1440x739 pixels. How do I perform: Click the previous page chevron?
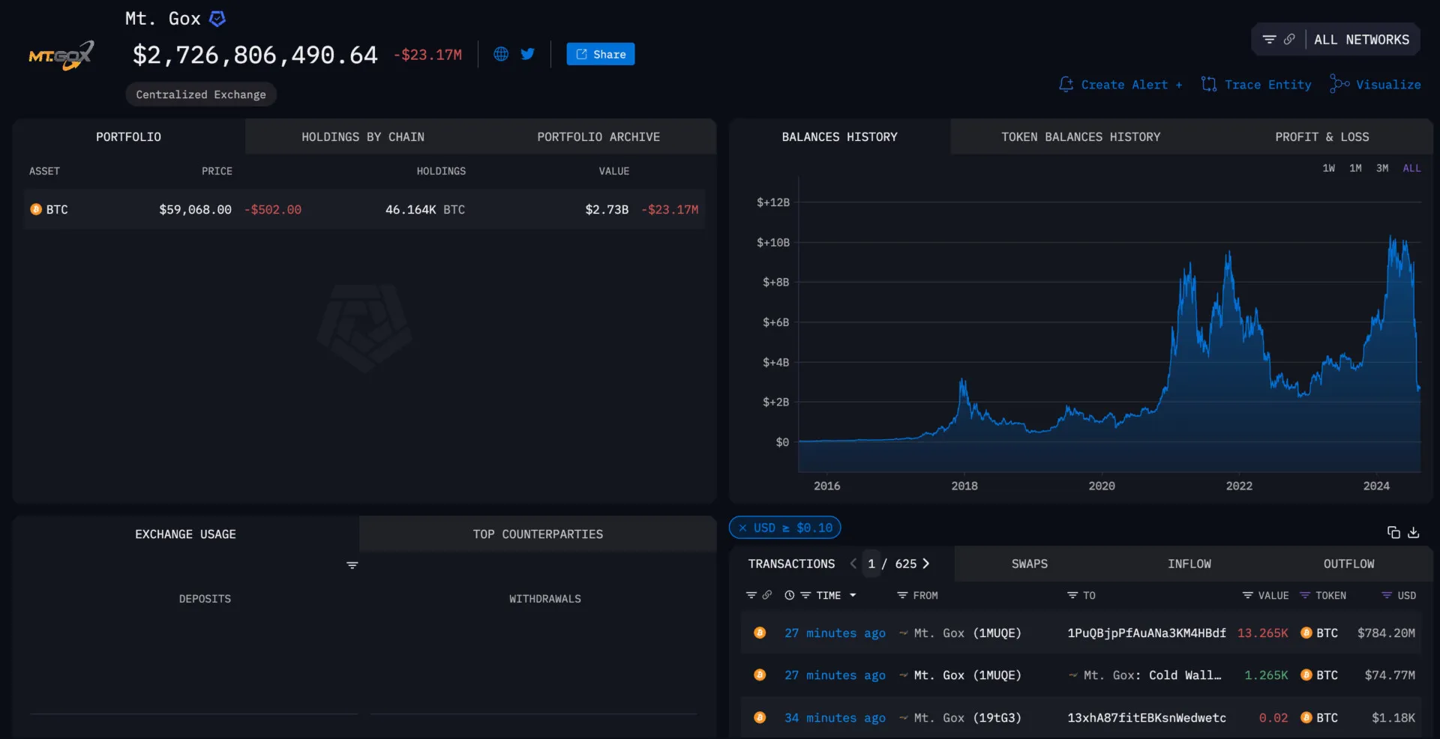(x=854, y=564)
